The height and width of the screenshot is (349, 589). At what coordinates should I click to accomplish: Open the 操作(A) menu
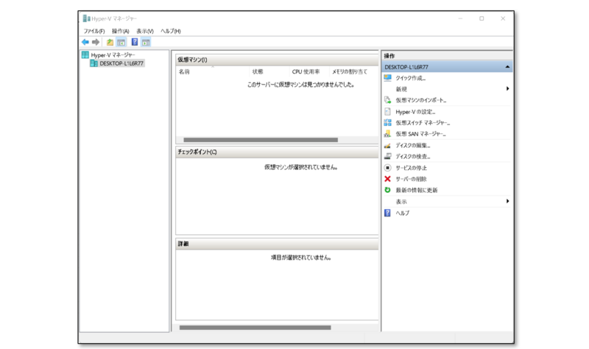[120, 31]
